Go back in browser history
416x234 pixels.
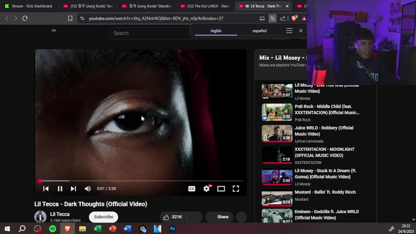pyautogui.click(x=6, y=18)
